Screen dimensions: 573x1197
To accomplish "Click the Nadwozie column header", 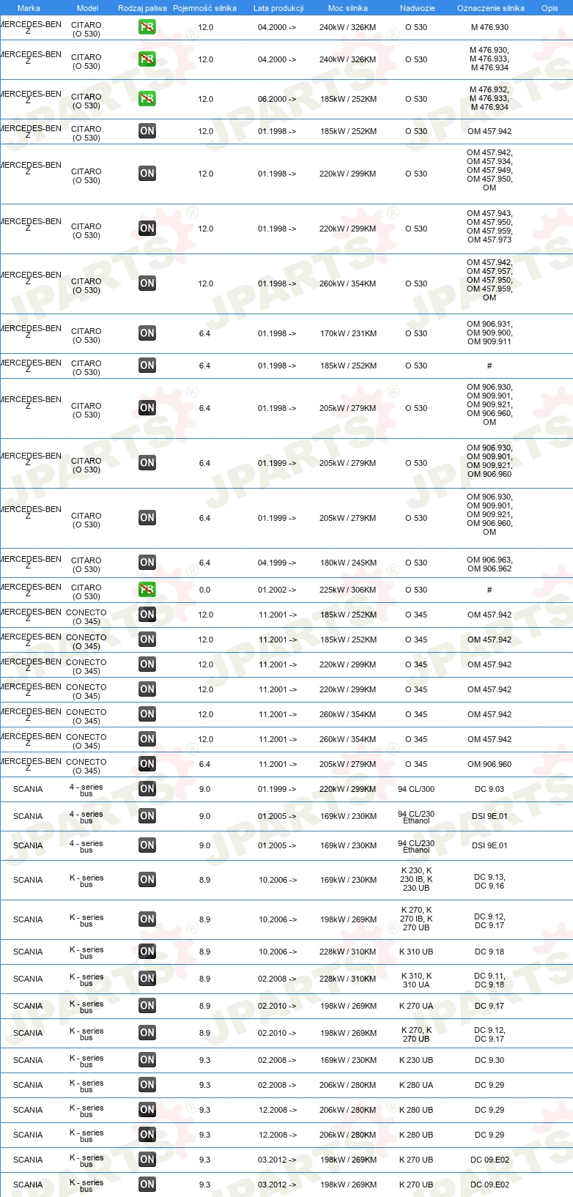I will [418, 8].
